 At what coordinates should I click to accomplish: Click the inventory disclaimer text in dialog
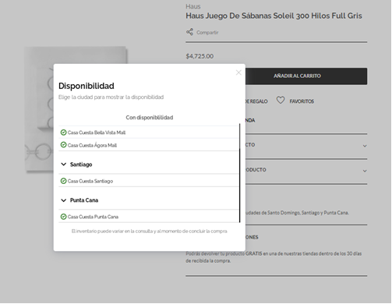pyautogui.click(x=150, y=231)
